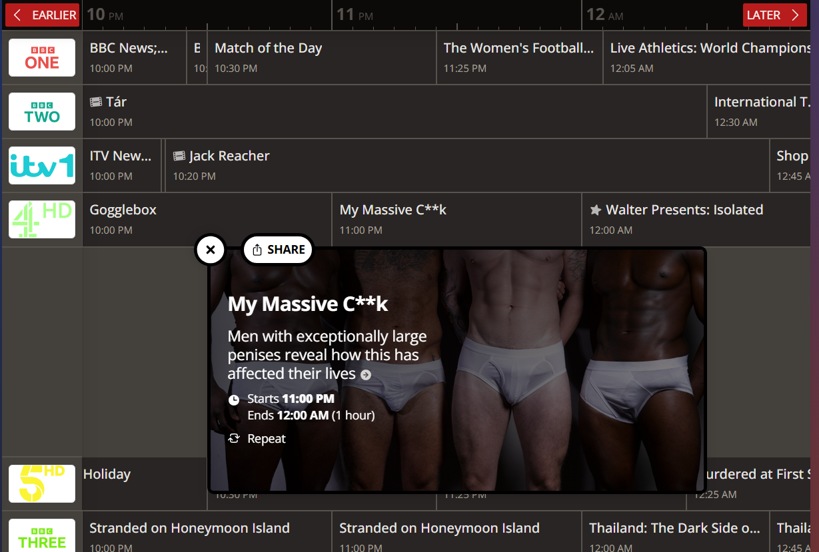Open the Channel 5 HD logo
The image size is (819, 552).
pos(42,483)
